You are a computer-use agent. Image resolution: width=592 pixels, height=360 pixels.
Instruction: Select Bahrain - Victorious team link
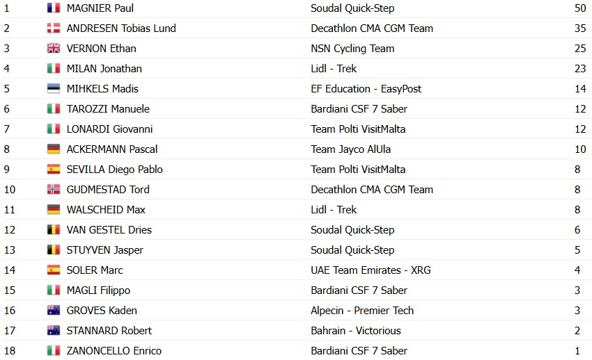click(x=356, y=331)
